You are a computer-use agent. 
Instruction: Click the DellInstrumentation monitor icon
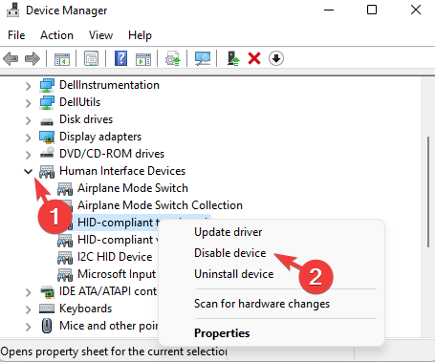[x=47, y=85]
